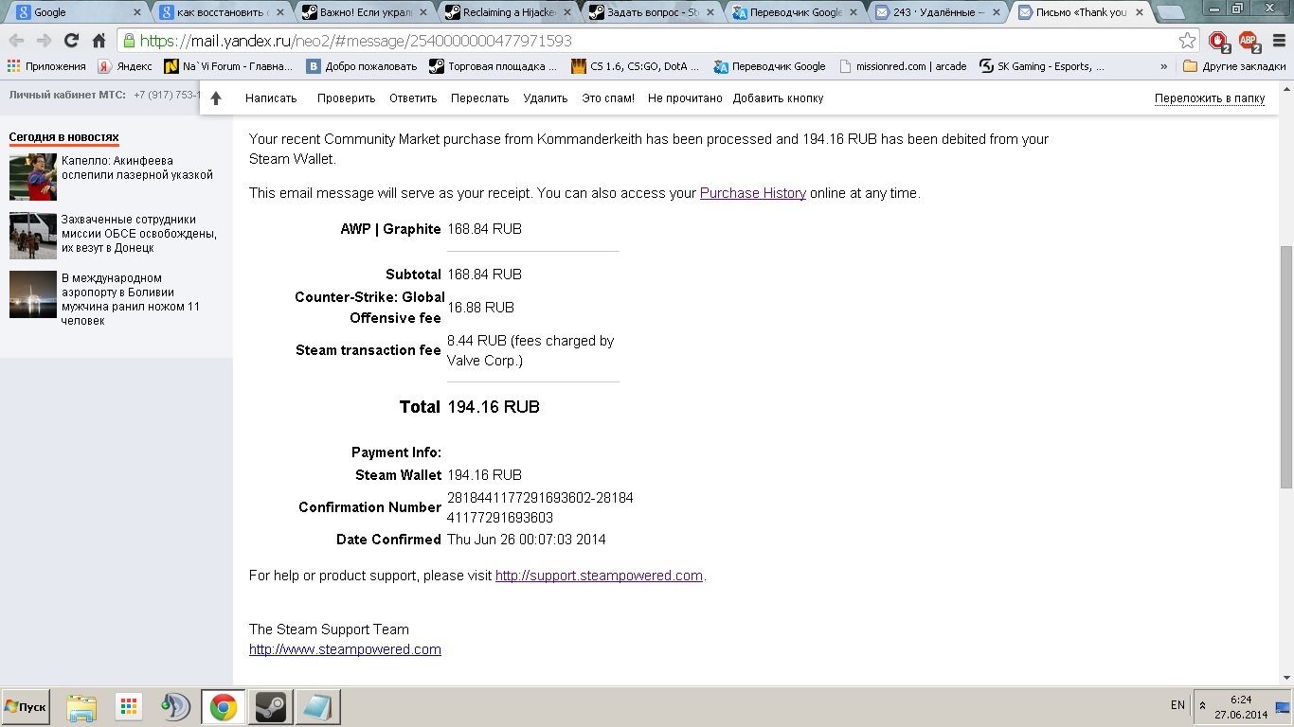
Task: Open the red stop-hand extension icon
Action: click(1218, 41)
